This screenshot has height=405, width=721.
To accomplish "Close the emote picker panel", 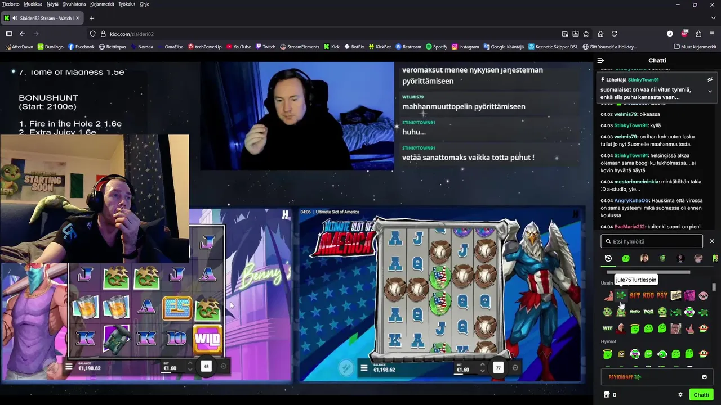I will pos(711,241).
